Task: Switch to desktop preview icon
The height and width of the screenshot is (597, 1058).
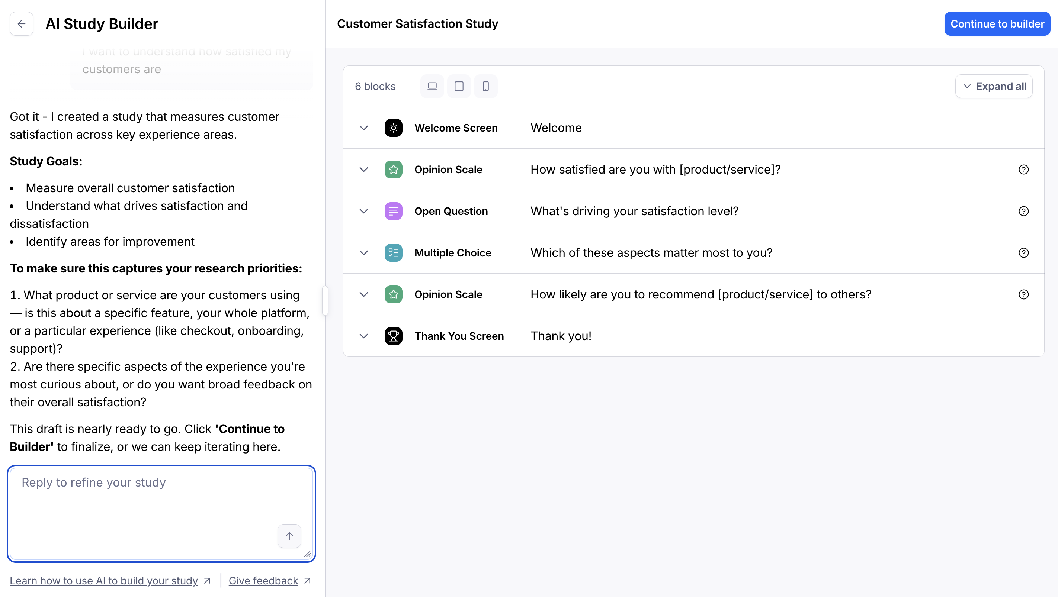Action: 432,86
